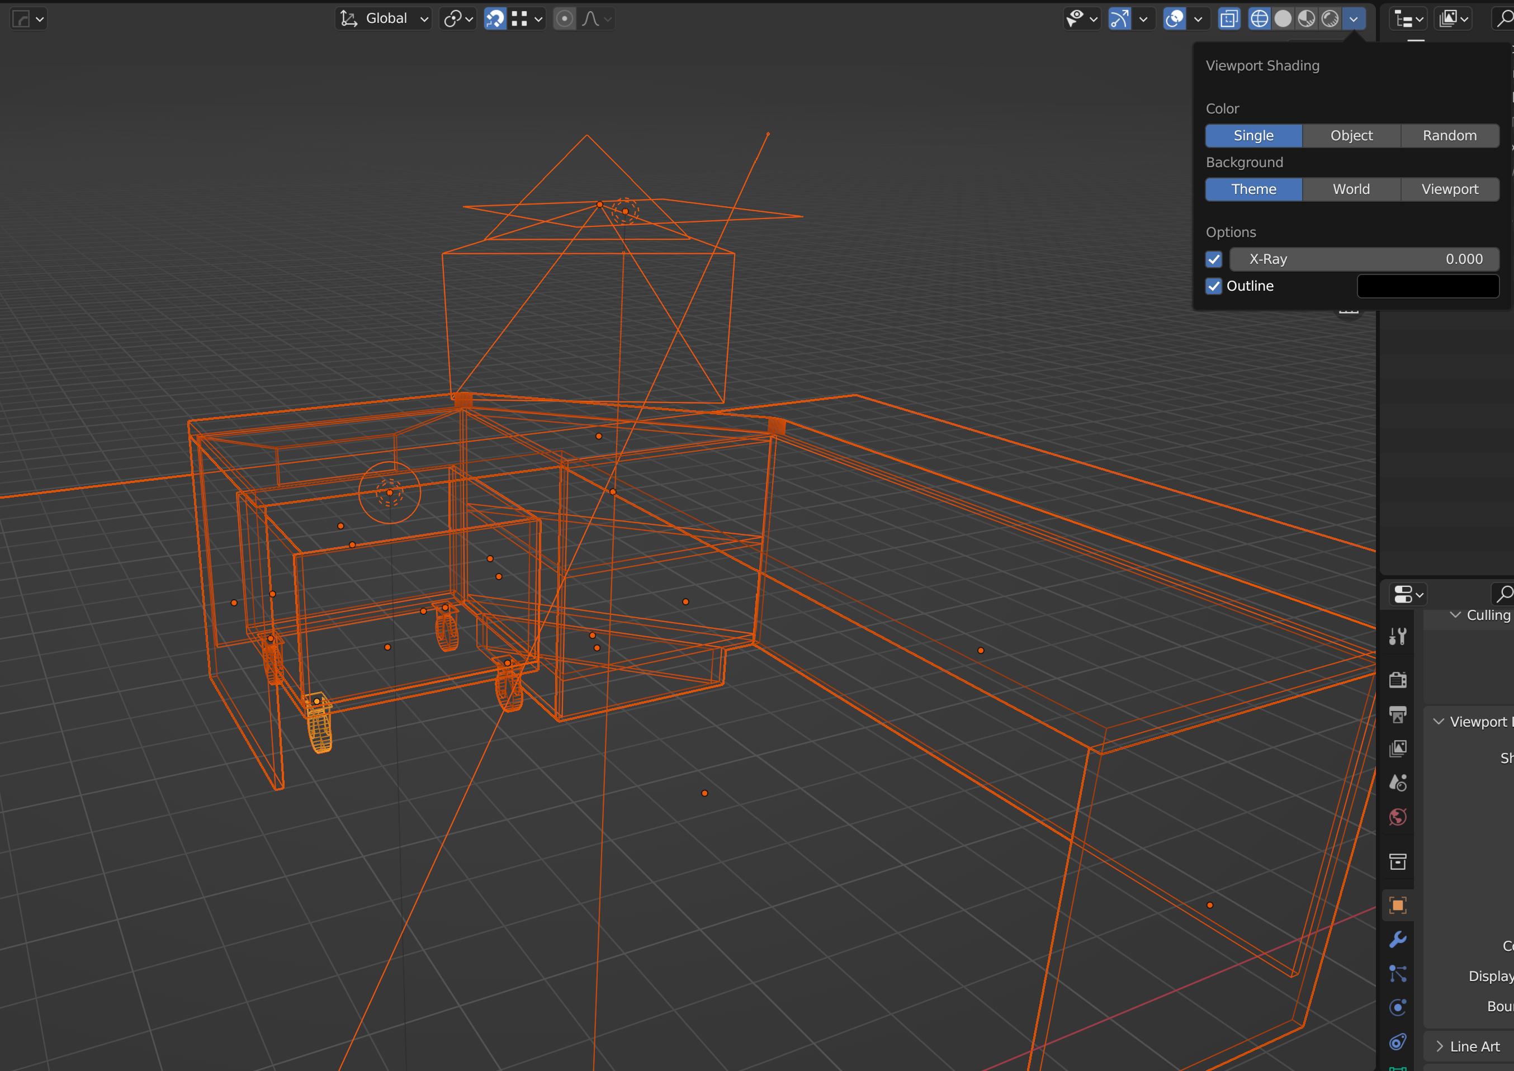Image resolution: width=1514 pixels, height=1071 pixels.
Task: Open the gizmo options dropdown arrow
Action: (x=1143, y=18)
